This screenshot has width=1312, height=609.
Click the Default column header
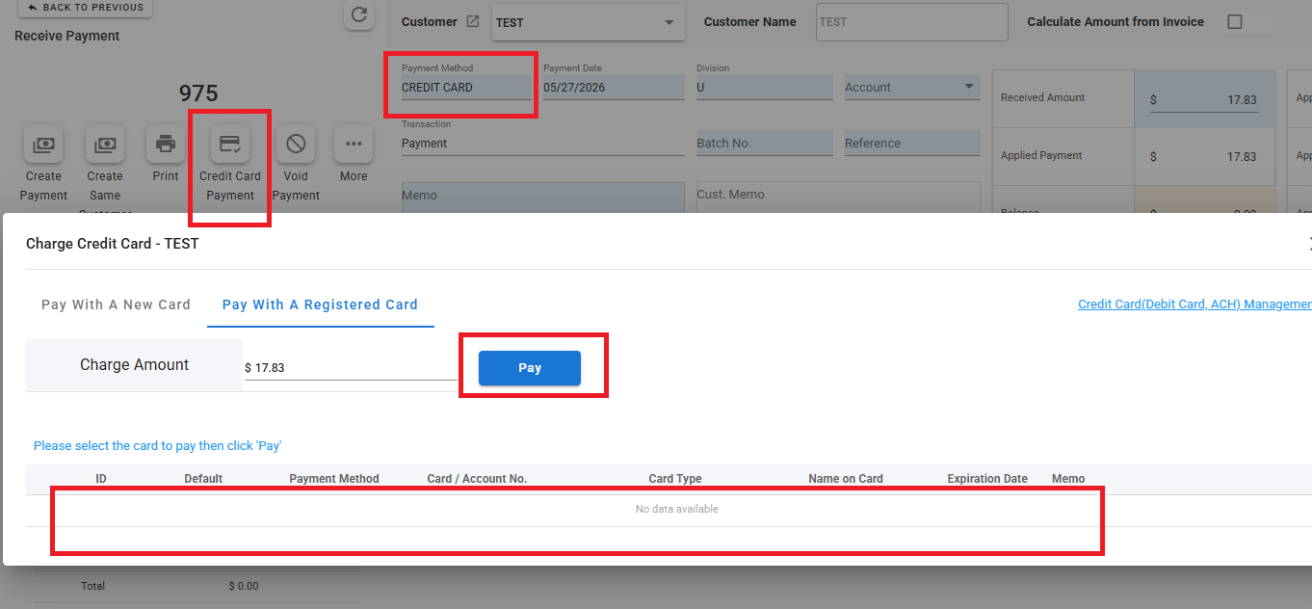point(203,479)
